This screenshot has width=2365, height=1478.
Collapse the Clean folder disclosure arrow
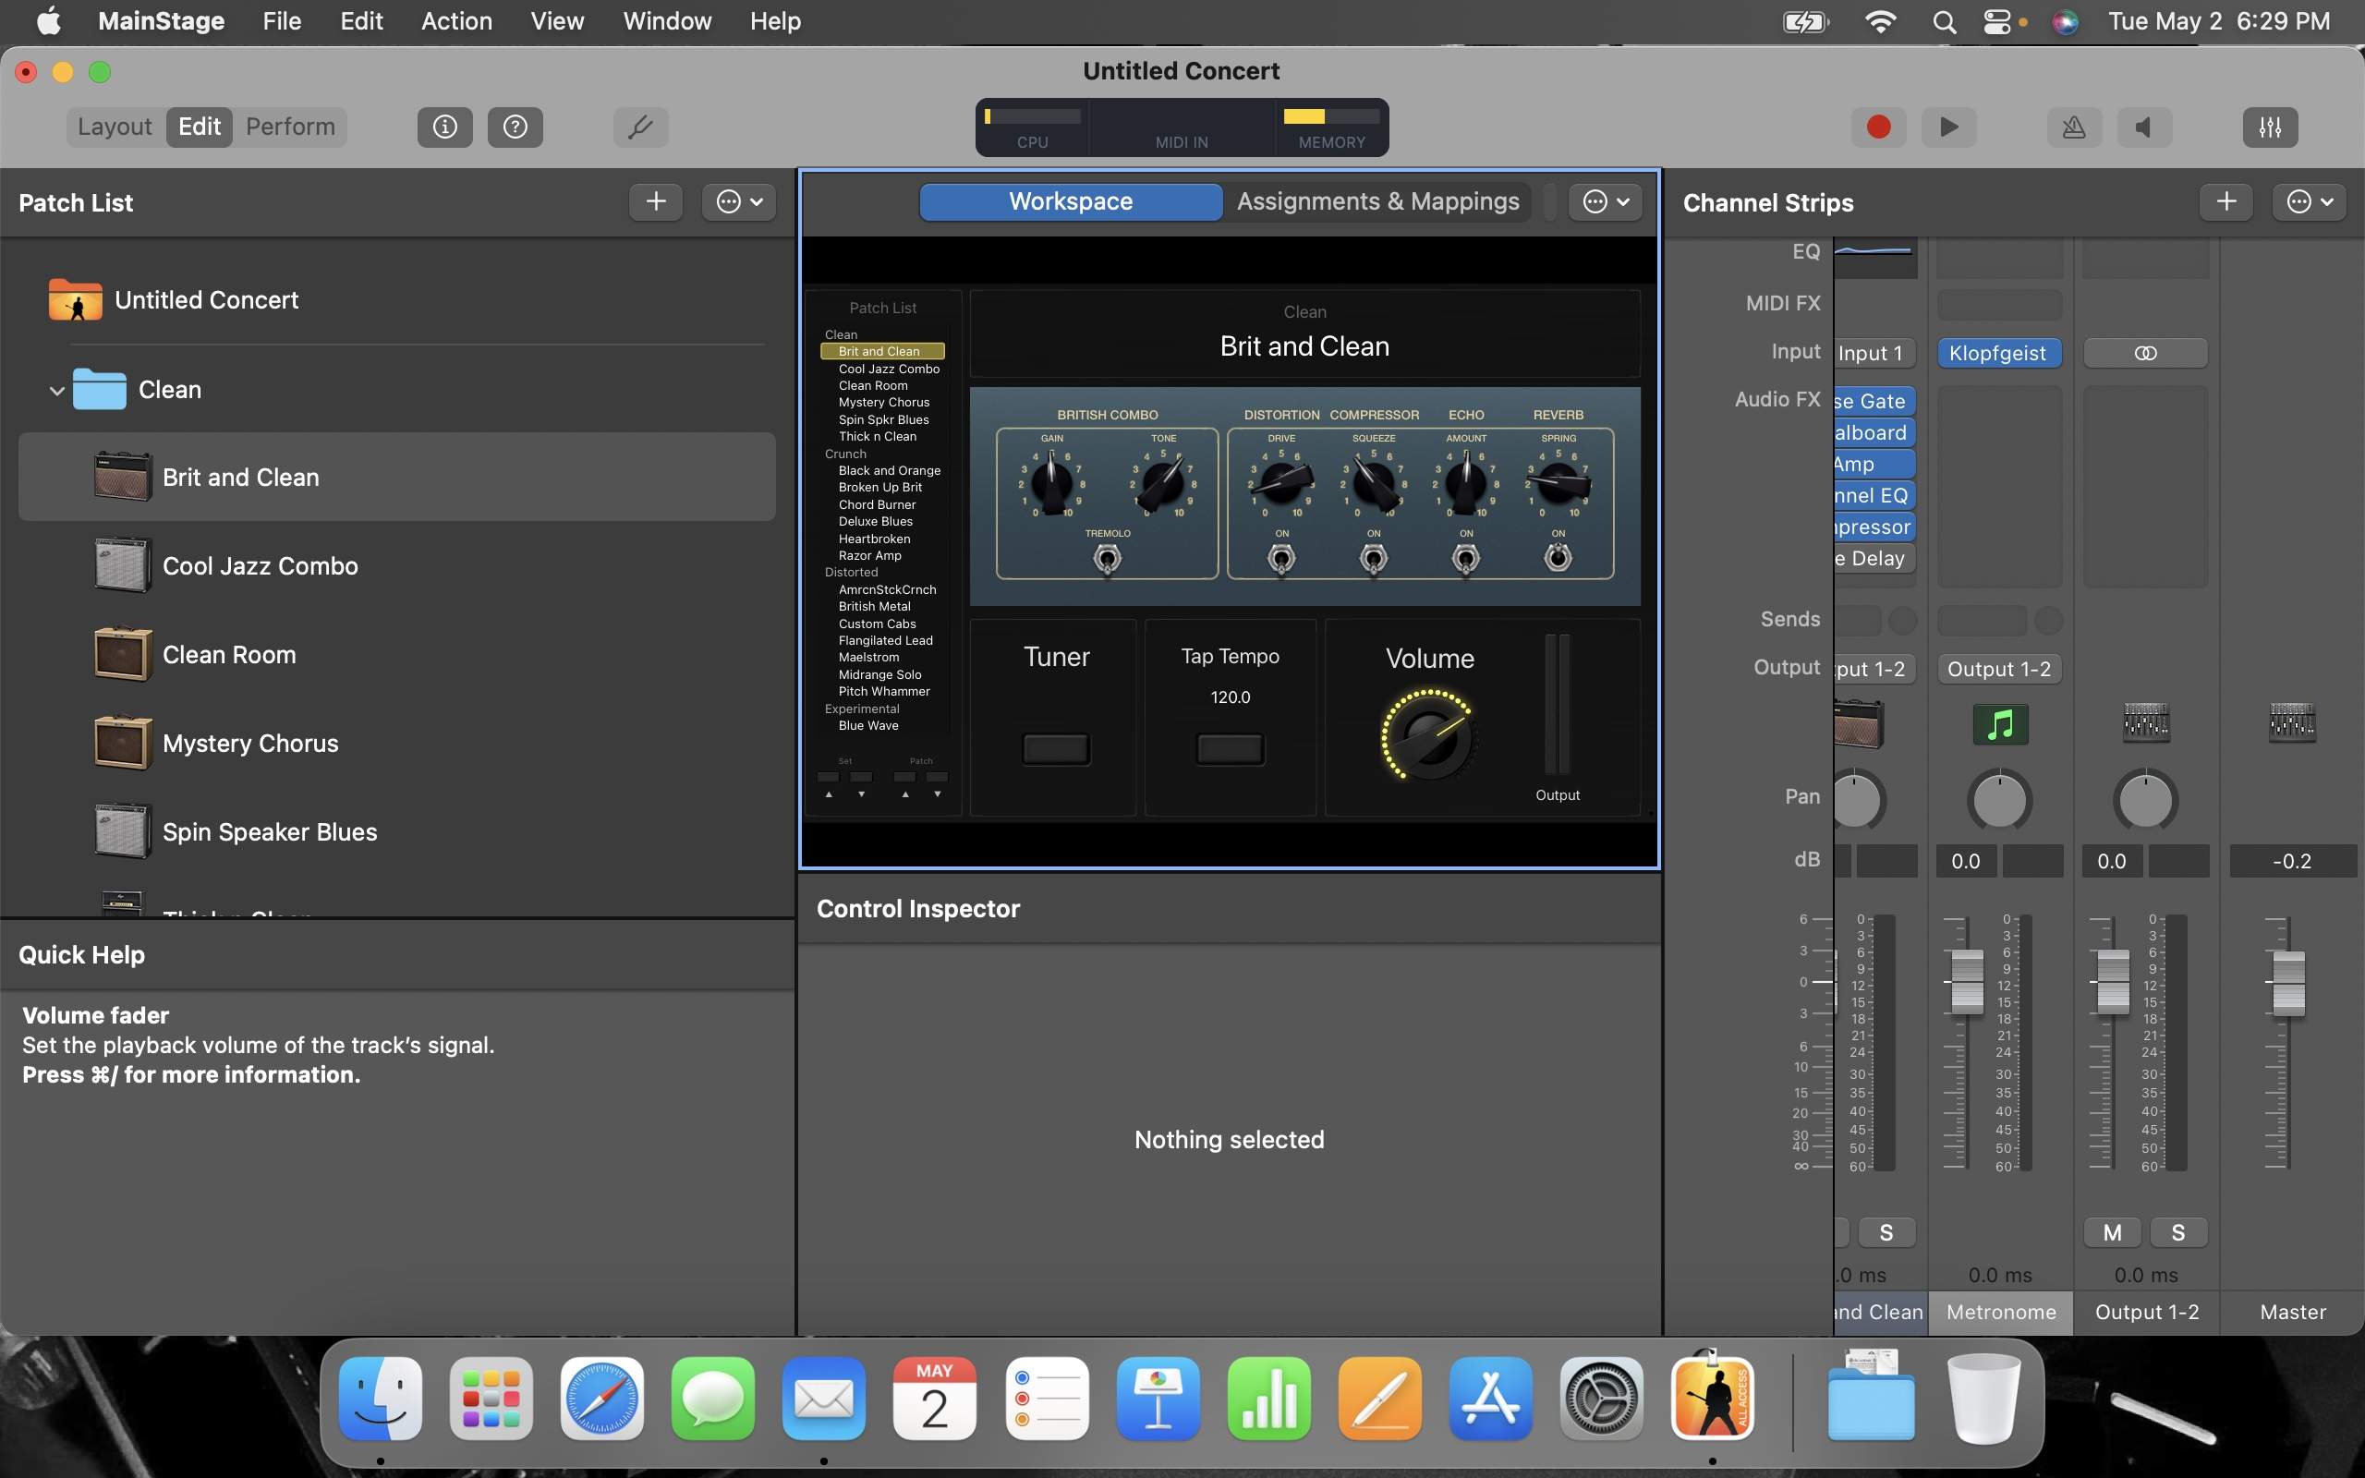click(x=56, y=390)
